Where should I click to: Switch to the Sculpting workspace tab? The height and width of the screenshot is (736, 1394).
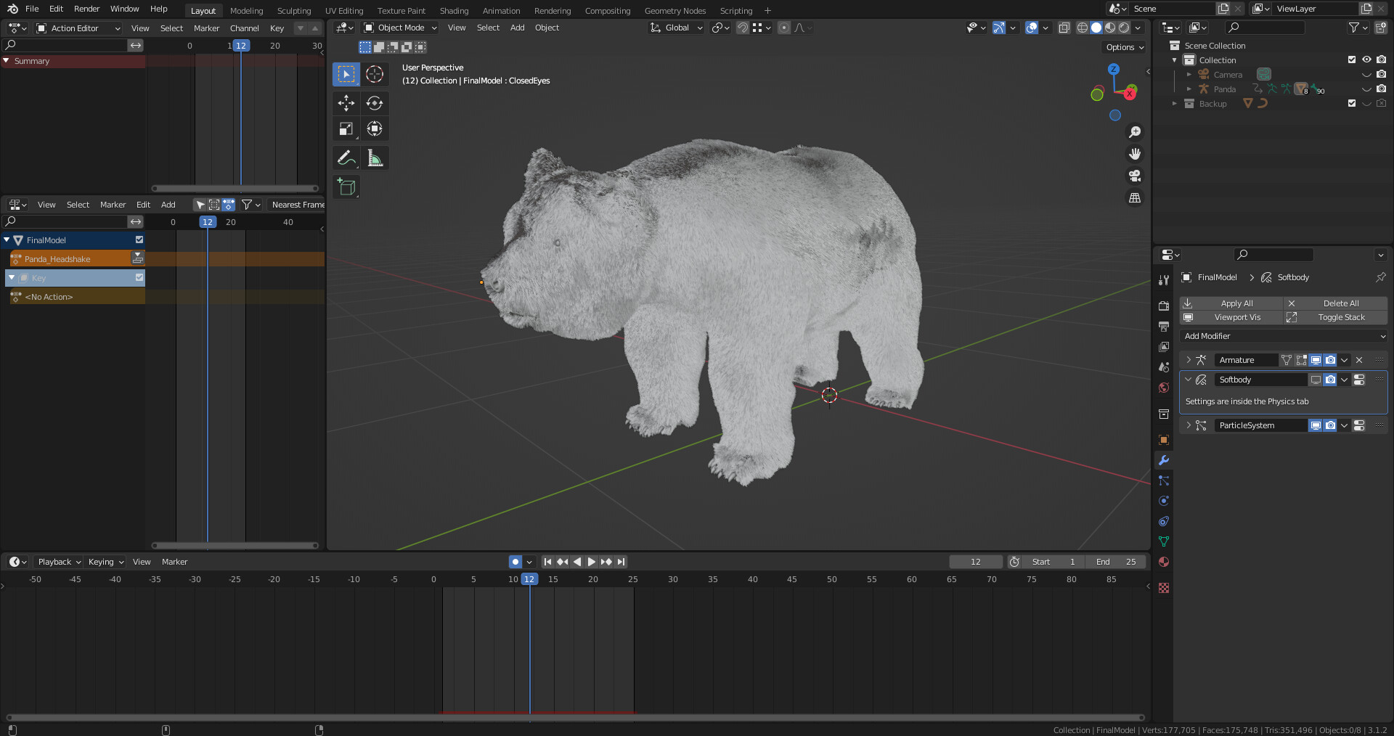point(293,11)
